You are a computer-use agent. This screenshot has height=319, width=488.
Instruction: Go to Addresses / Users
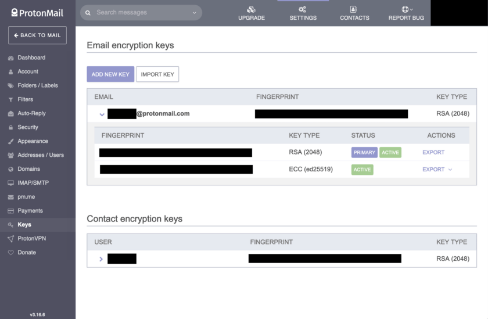(x=41, y=155)
